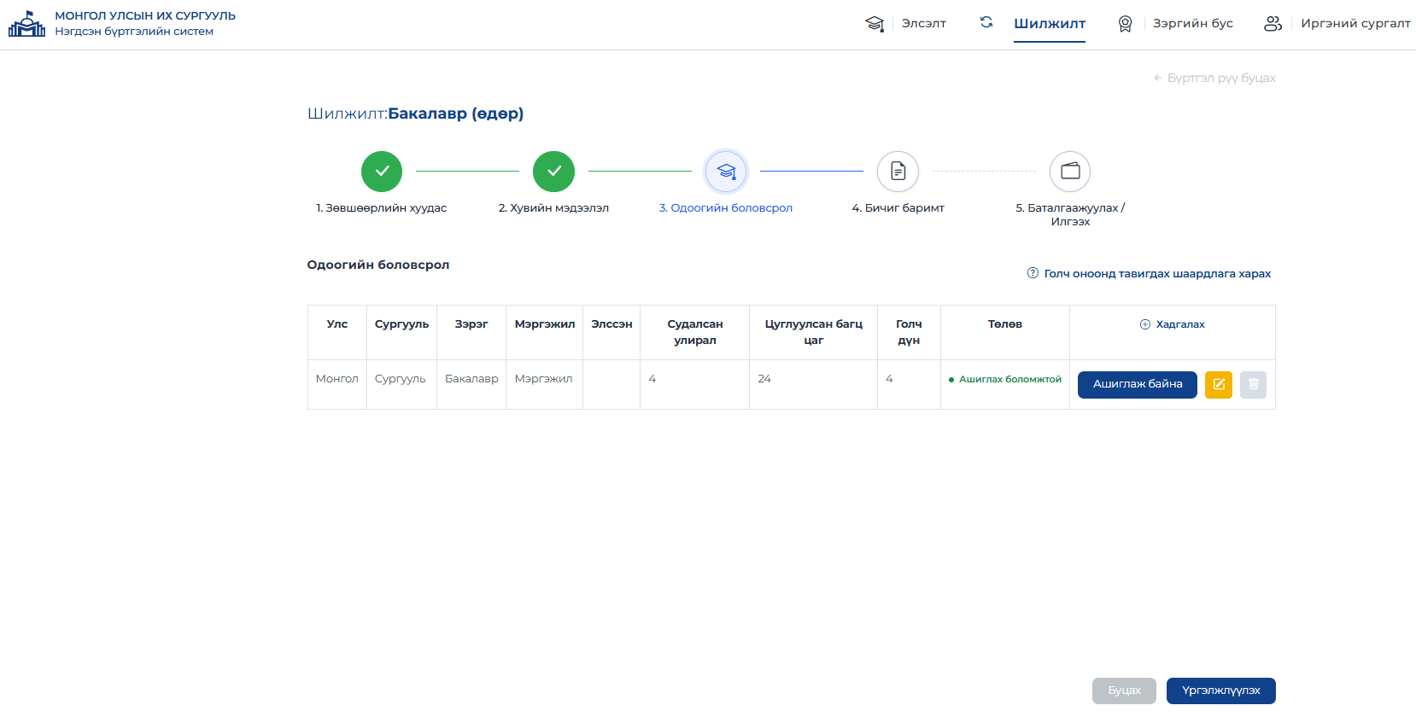The width and height of the screenshot is (1416, 717).
Task: Return via Бүртгэл рүү буцах link
Action: tap(1214, 78)
